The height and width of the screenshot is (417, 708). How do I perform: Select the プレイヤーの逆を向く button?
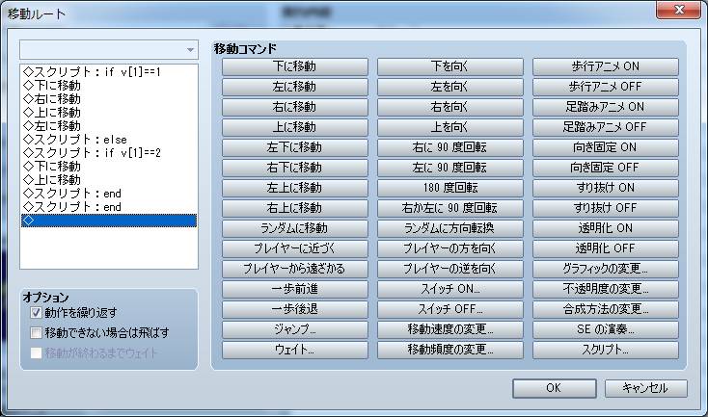tap(450, 269)
